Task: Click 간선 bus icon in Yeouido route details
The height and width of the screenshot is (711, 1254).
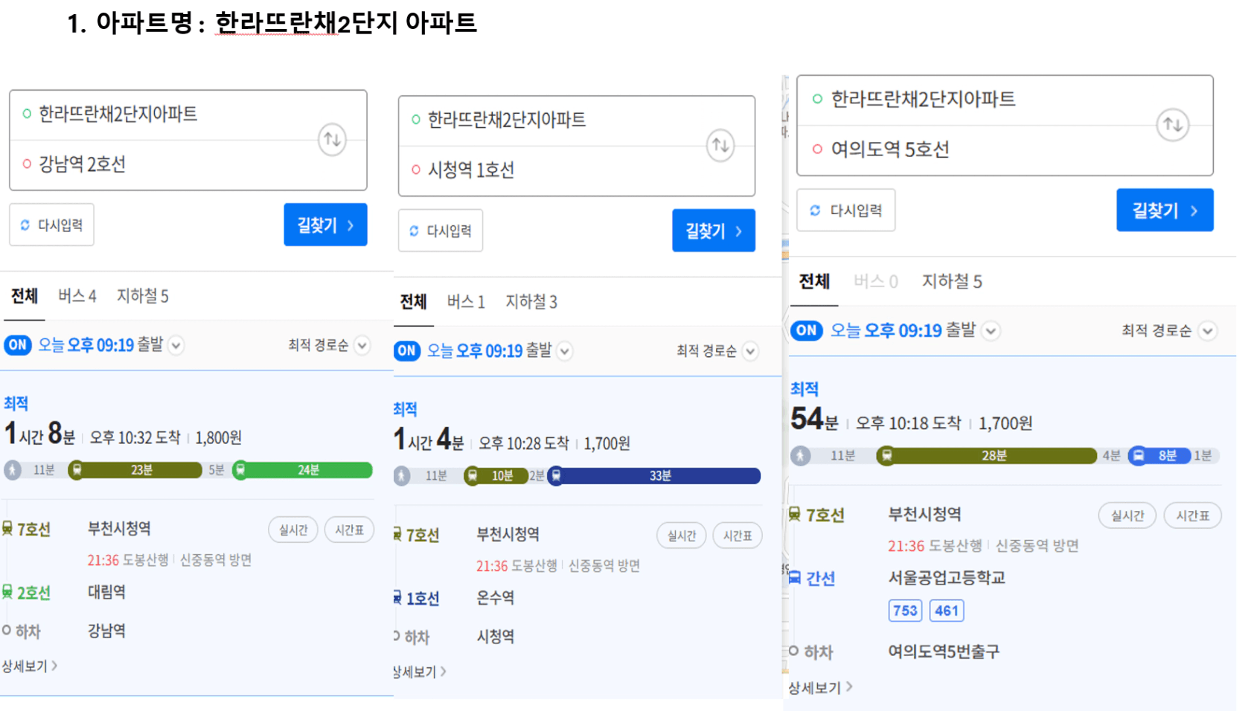Action: click(795, 578)
